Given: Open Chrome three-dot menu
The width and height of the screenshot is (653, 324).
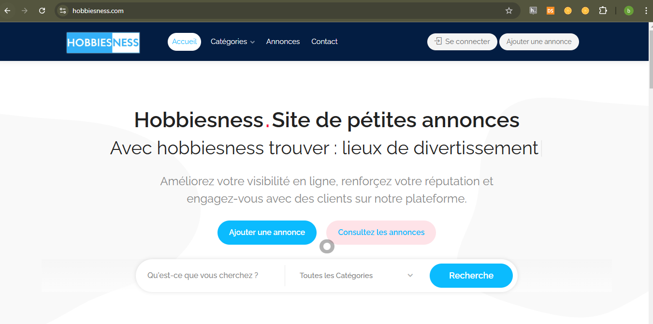Looking at the screenshot, I should 646,11.
